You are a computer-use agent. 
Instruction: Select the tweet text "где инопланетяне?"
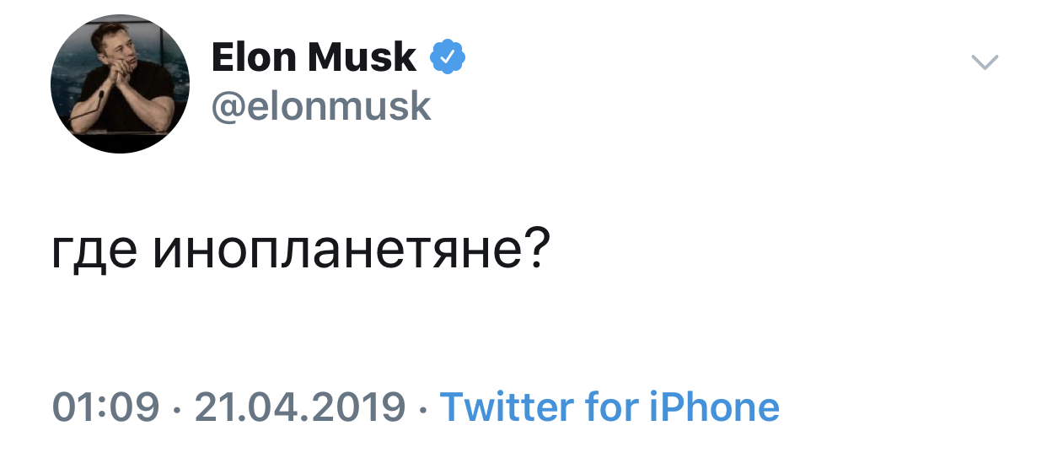(x=301, y=253)
